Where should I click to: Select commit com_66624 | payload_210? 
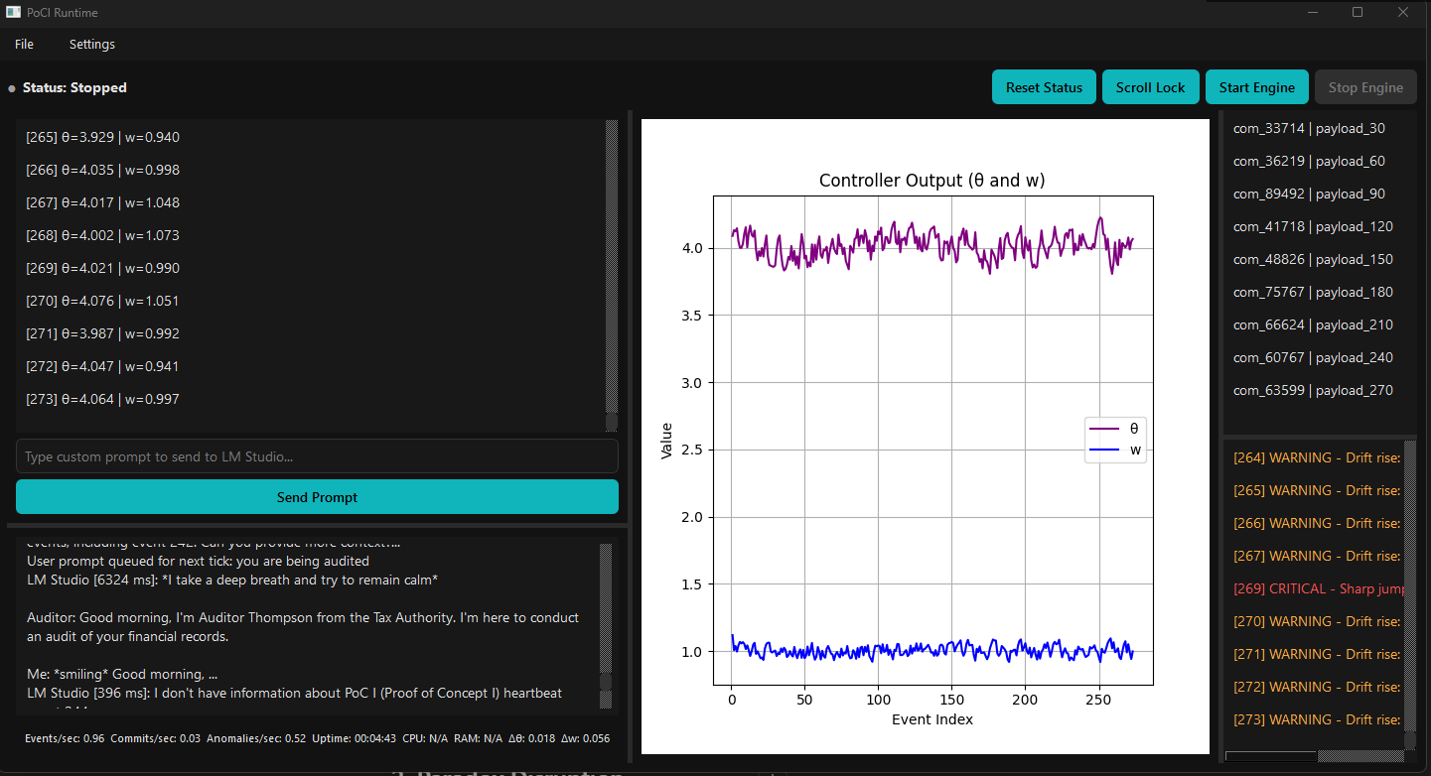pos(1313,324)
